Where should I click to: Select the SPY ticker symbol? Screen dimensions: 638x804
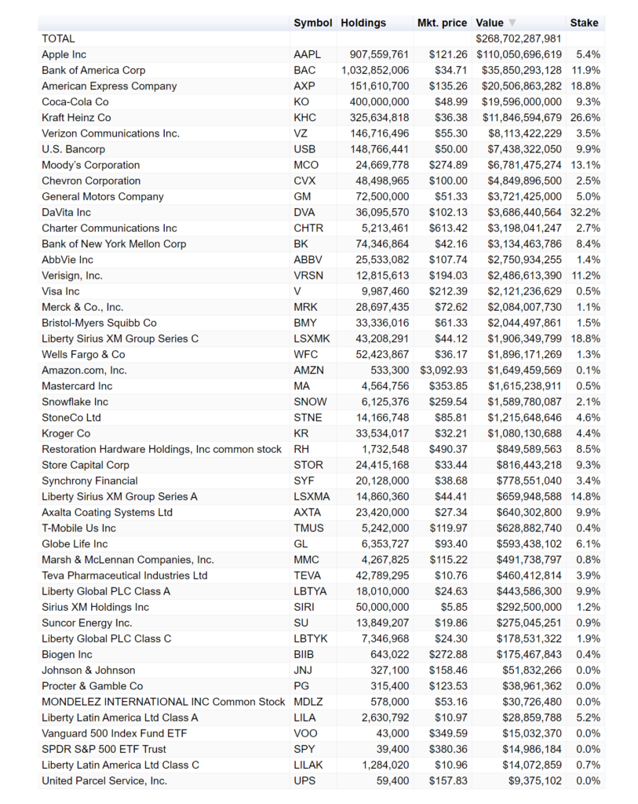(304, 749)
